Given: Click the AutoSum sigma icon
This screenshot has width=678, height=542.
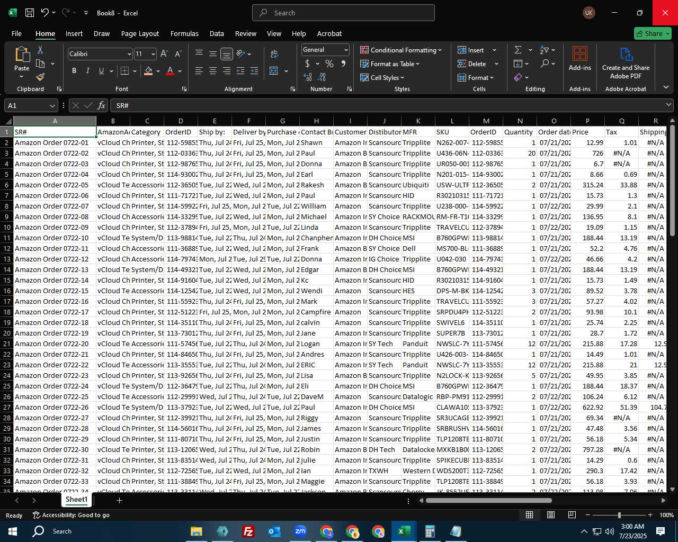Looking at the screenshot, I should 518,50.
